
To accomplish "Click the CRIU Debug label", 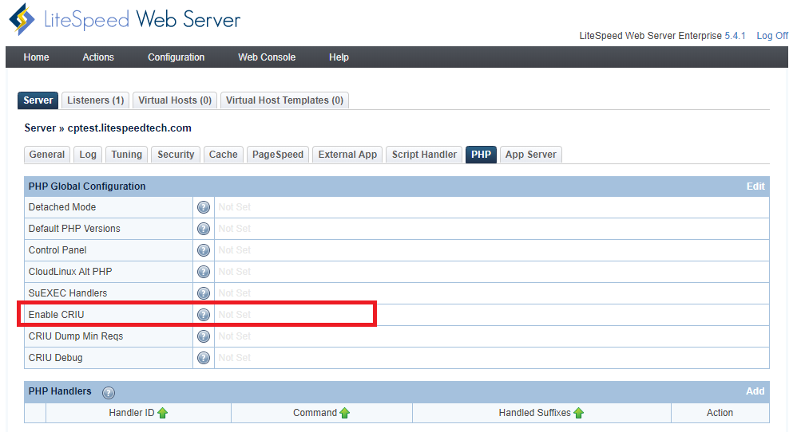I will point(56,358).
